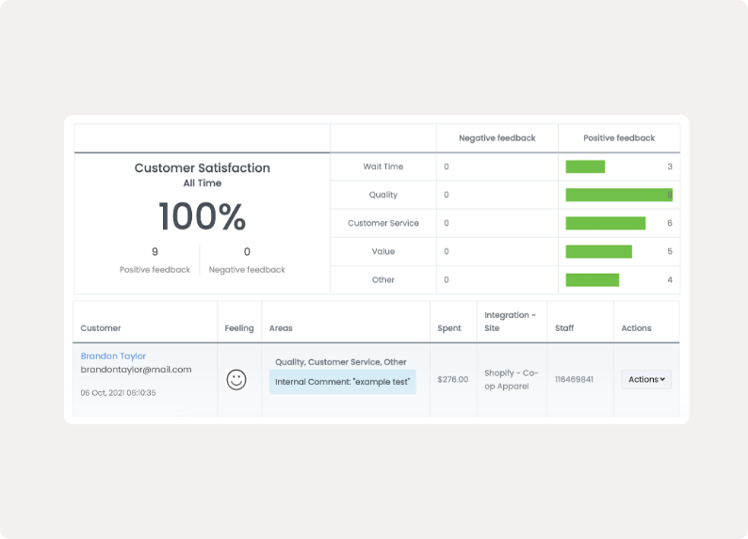Select the Spent column header
748x539 pixels.
point(449,328)
